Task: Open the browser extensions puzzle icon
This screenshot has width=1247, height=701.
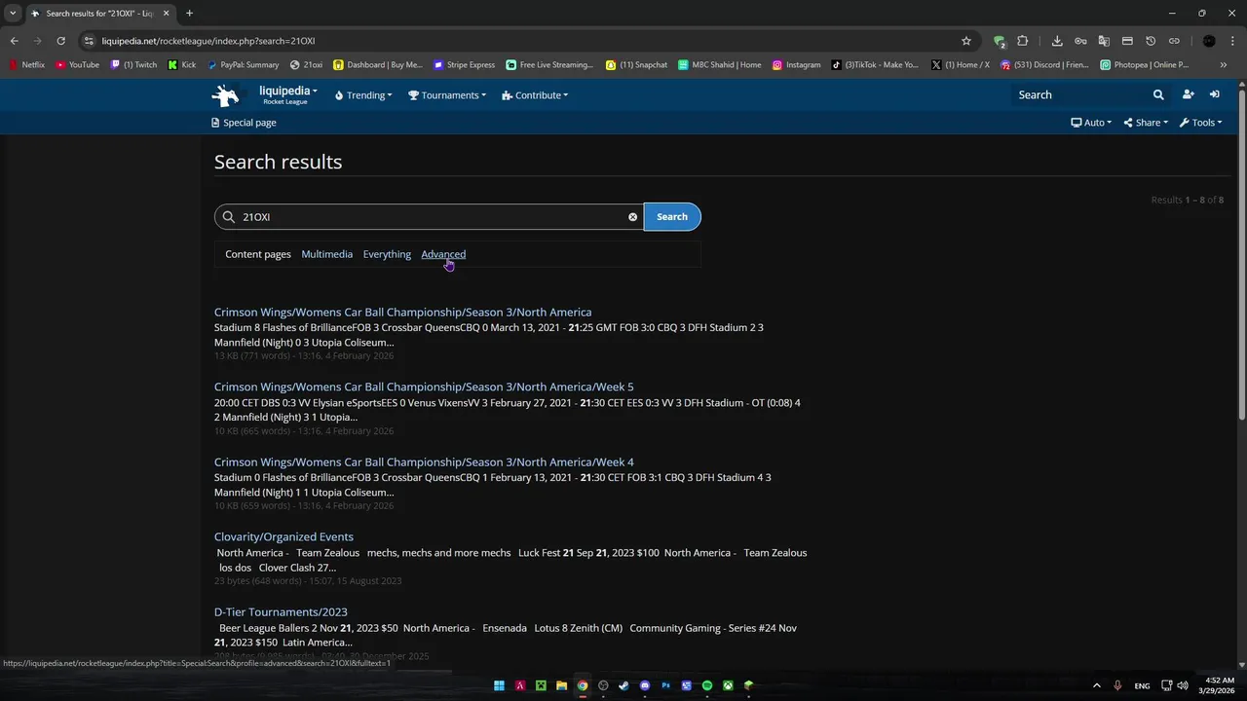Action: (x=1023, y=41)
